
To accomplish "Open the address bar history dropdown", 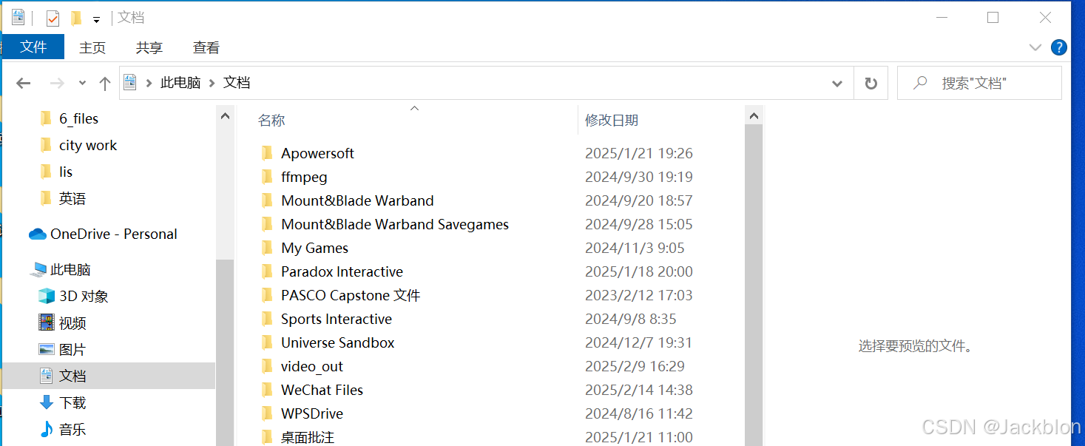I will 837,84.
